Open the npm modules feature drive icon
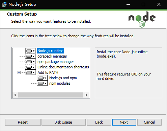This screenshot has width=167, height=131. click(x=43, y=83)
